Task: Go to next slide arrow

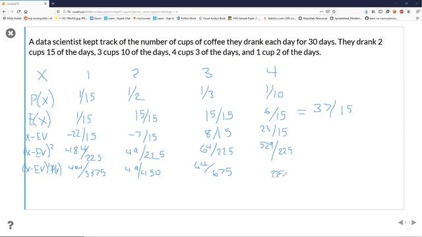Action: click(x=414, y=223)
